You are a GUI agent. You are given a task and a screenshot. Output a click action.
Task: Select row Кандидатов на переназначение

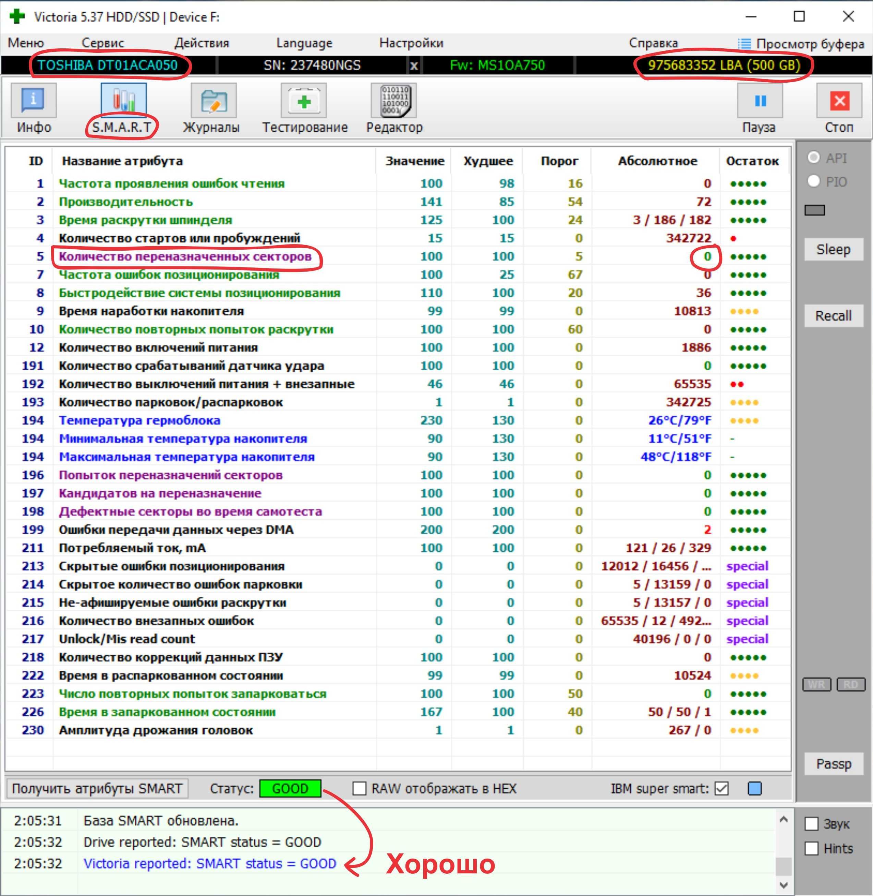click(x=398, y=493)
